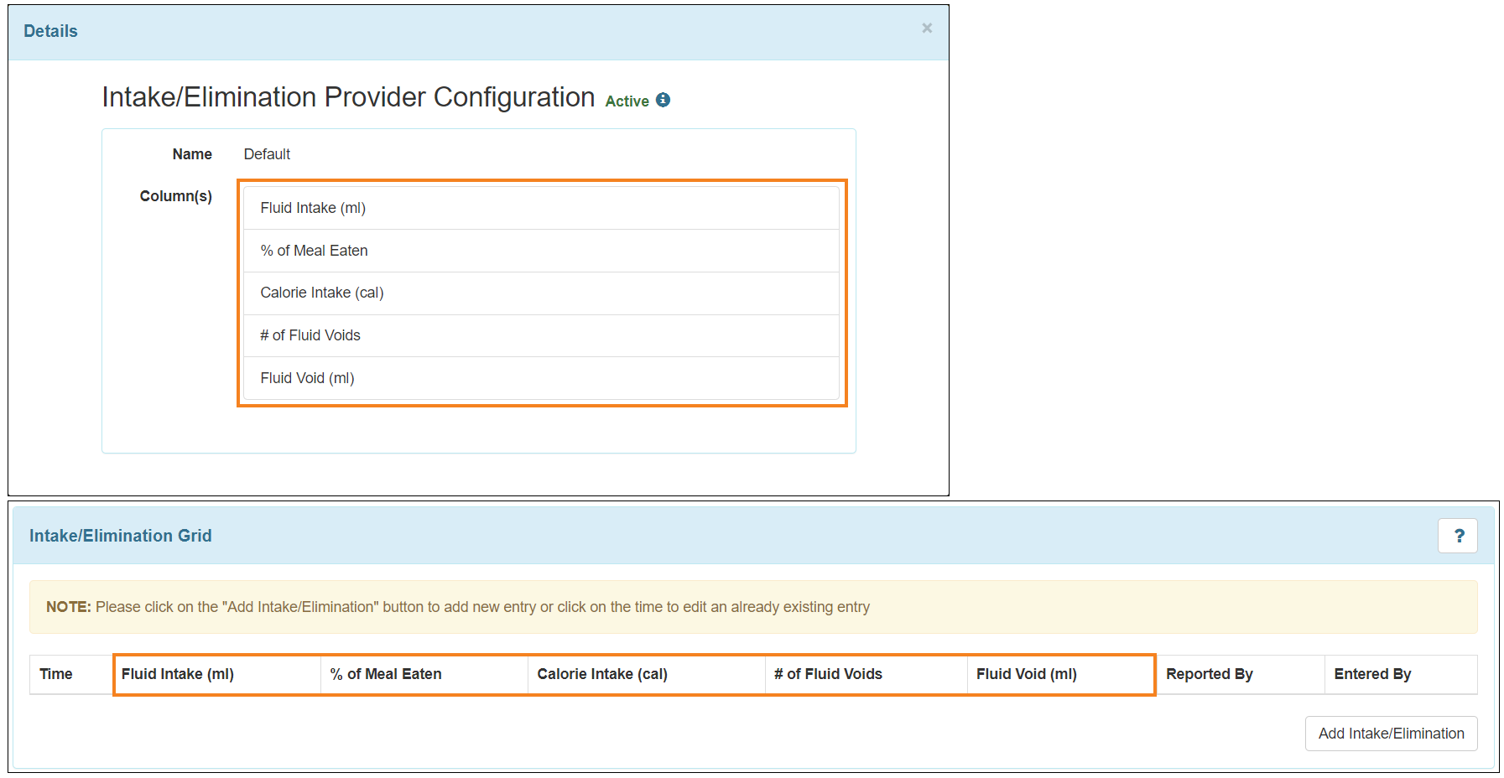Open help with the question mark button
Viewport: 1504px width, 778px height.
(1458, 536)
